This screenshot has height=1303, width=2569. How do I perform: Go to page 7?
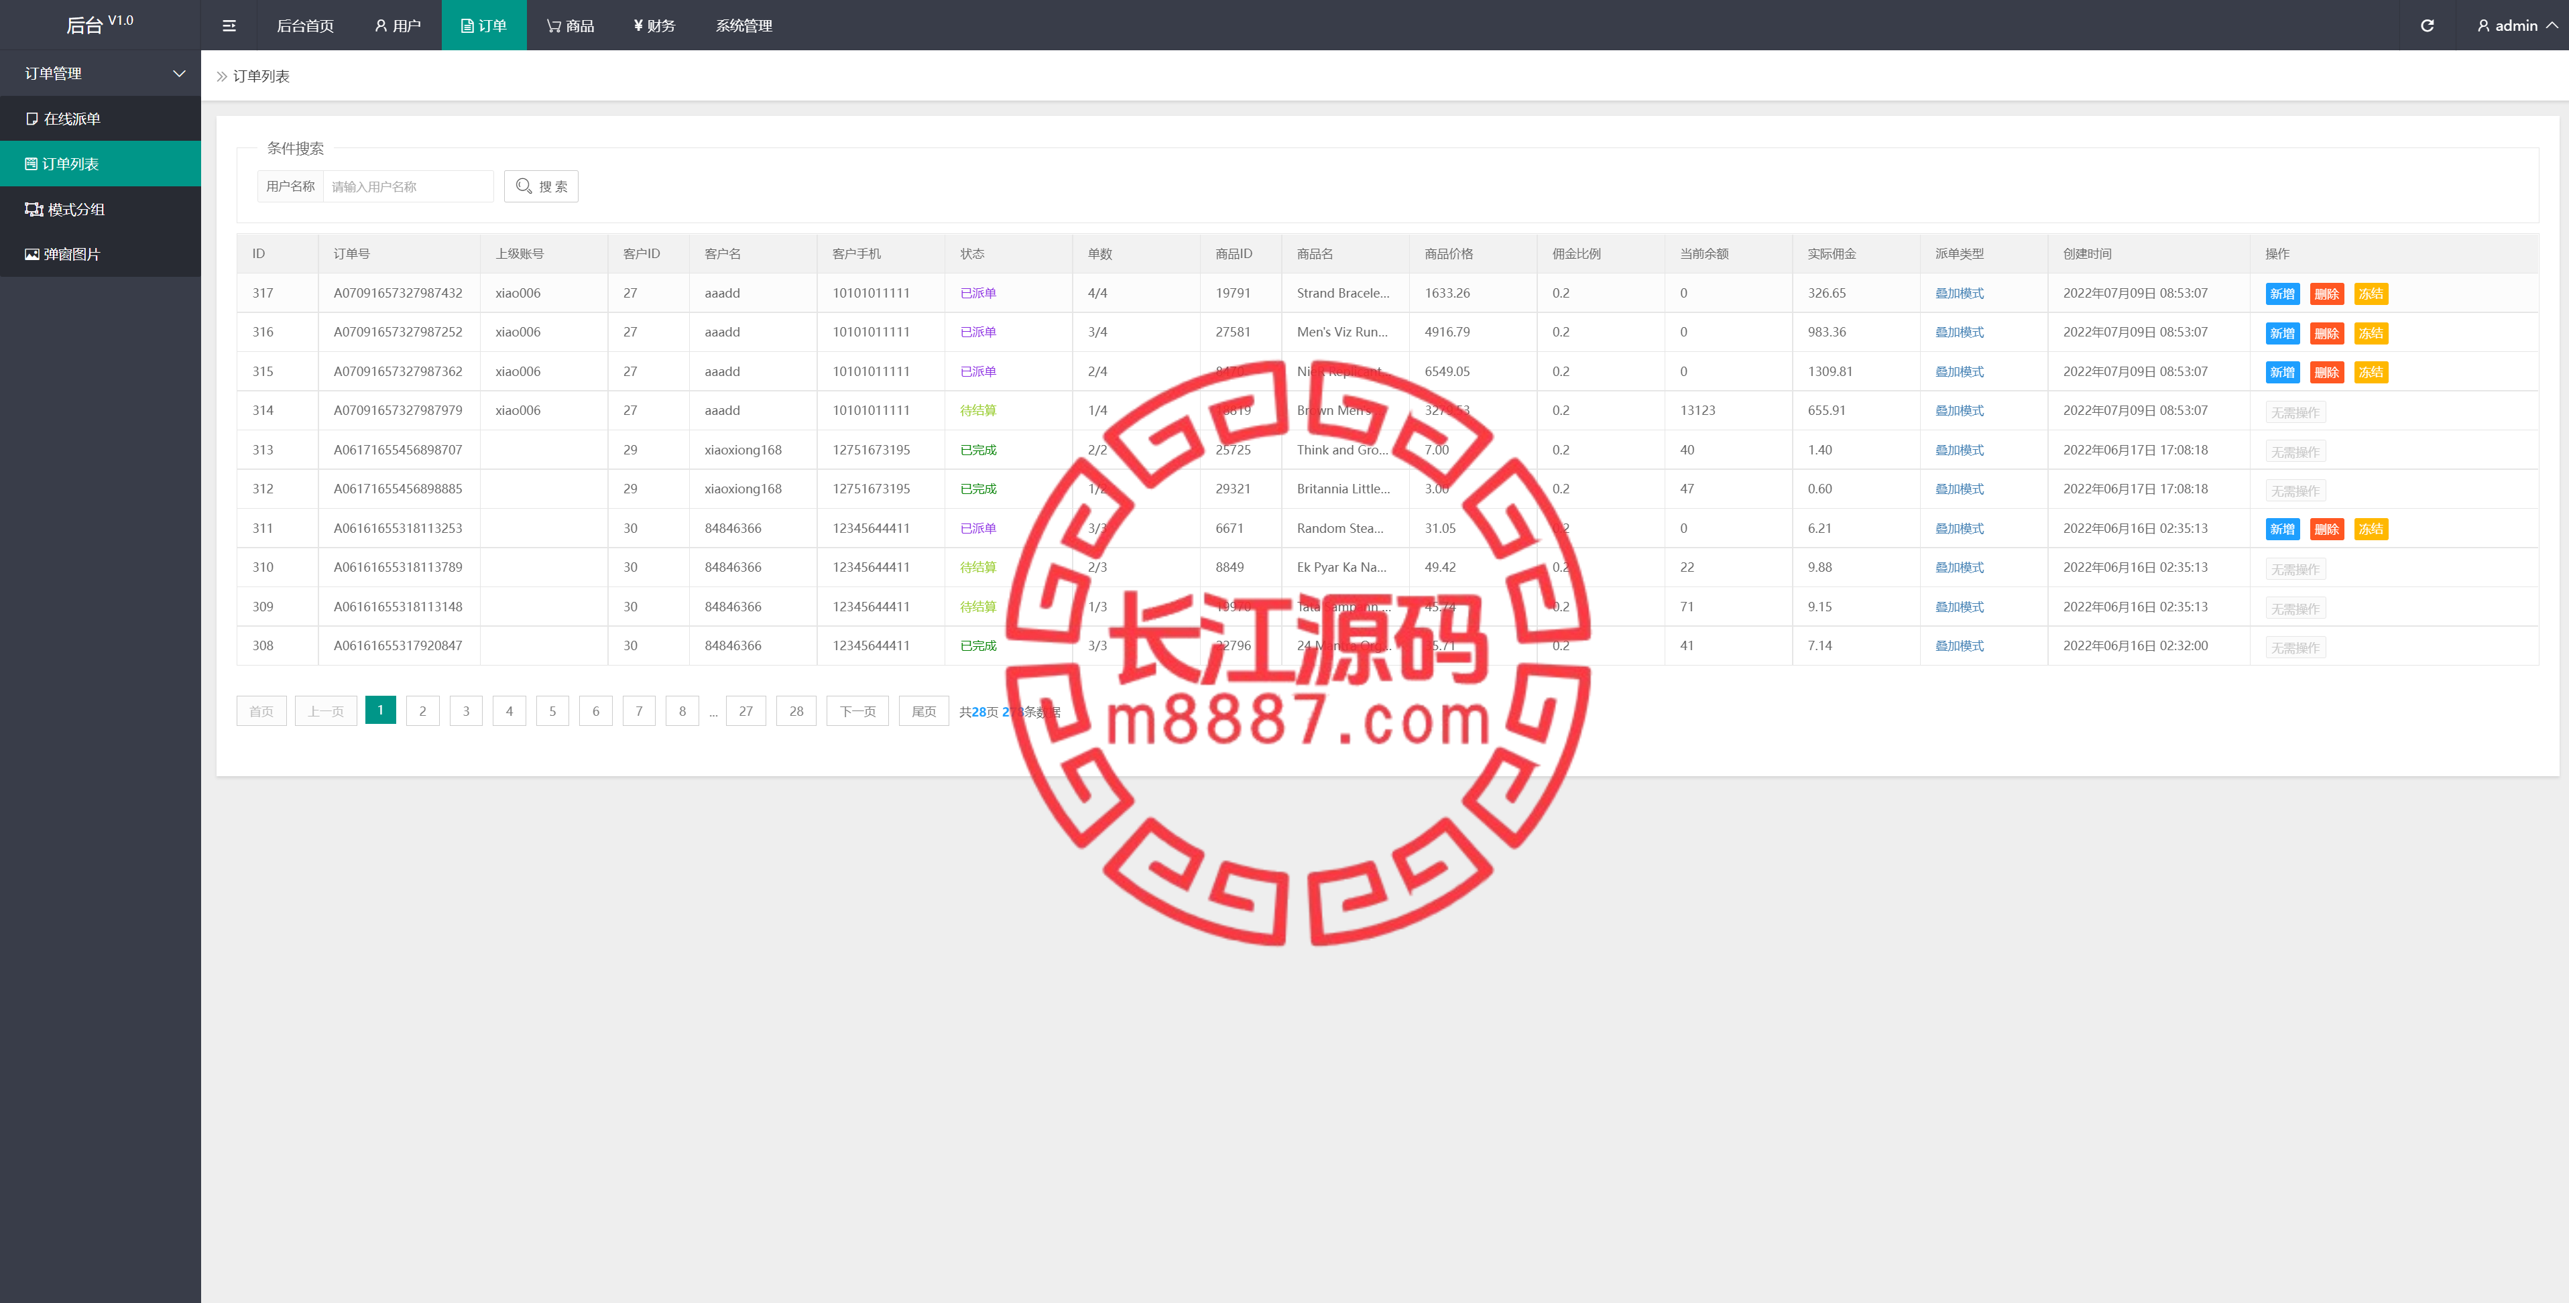pos(640,710)
